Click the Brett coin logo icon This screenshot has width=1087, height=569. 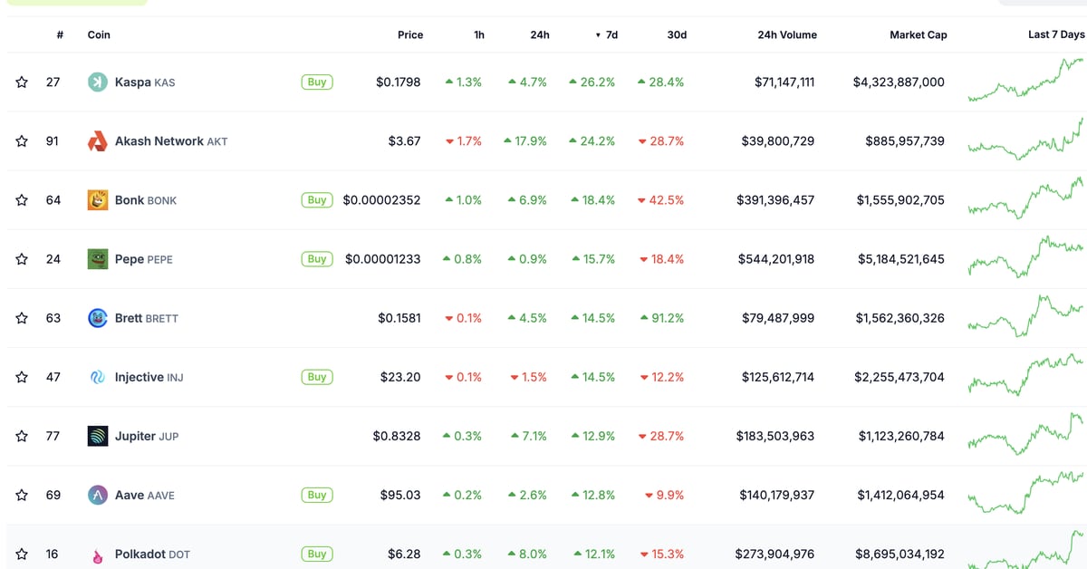pos(98,318)
